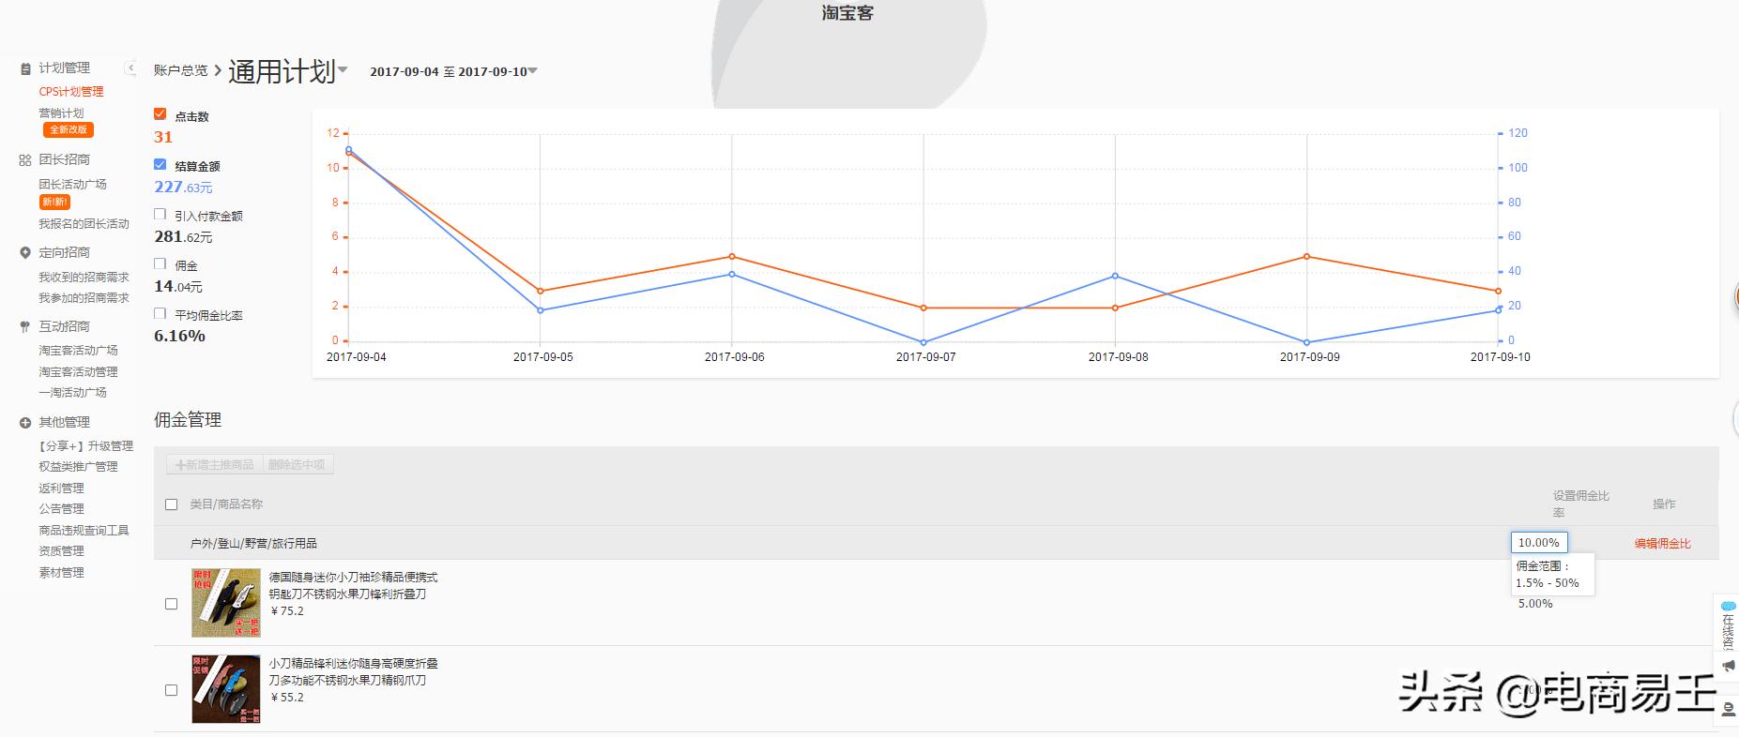Click 编辑佣金比 link
The image size is (1739, 737).
coord(1662,544)
